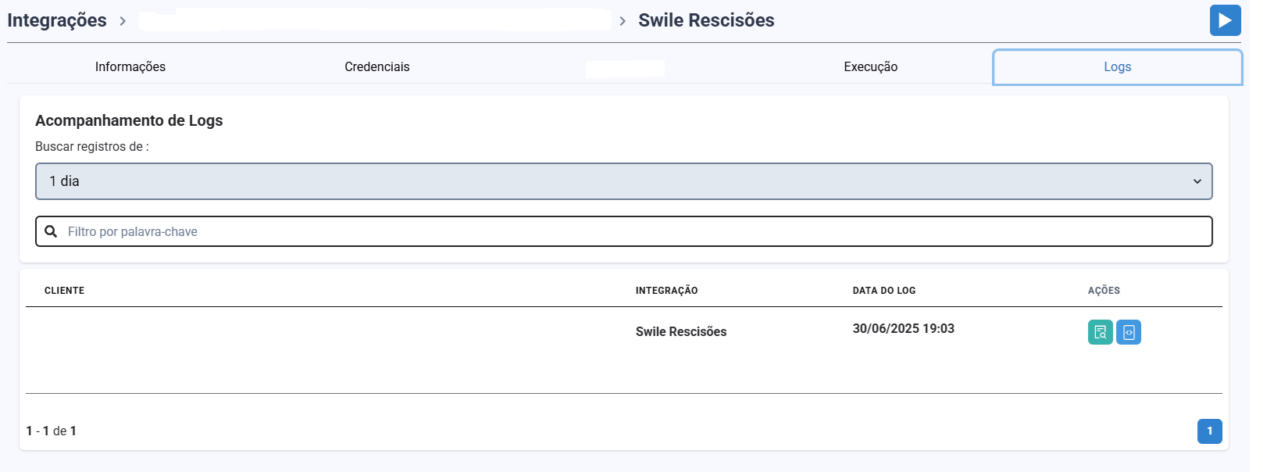Go to page 1 in pagination
Image resolution: width=1263 pixels, height=472 pixels.
1209,431
